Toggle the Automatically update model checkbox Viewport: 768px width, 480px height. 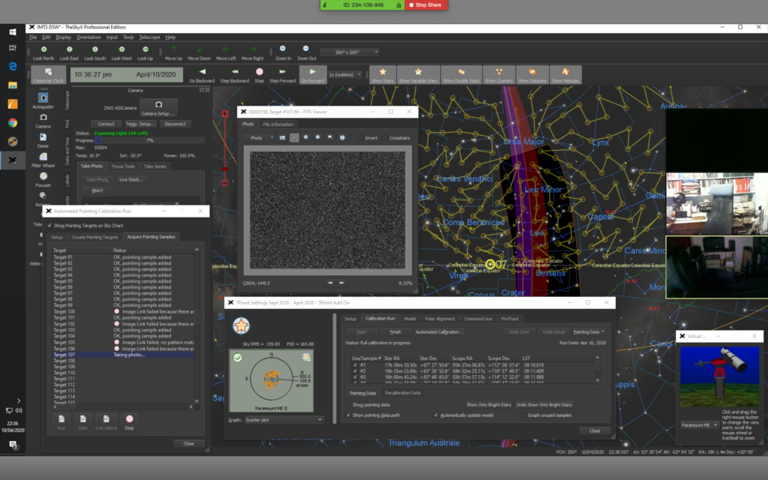click(x=436, y=415)
